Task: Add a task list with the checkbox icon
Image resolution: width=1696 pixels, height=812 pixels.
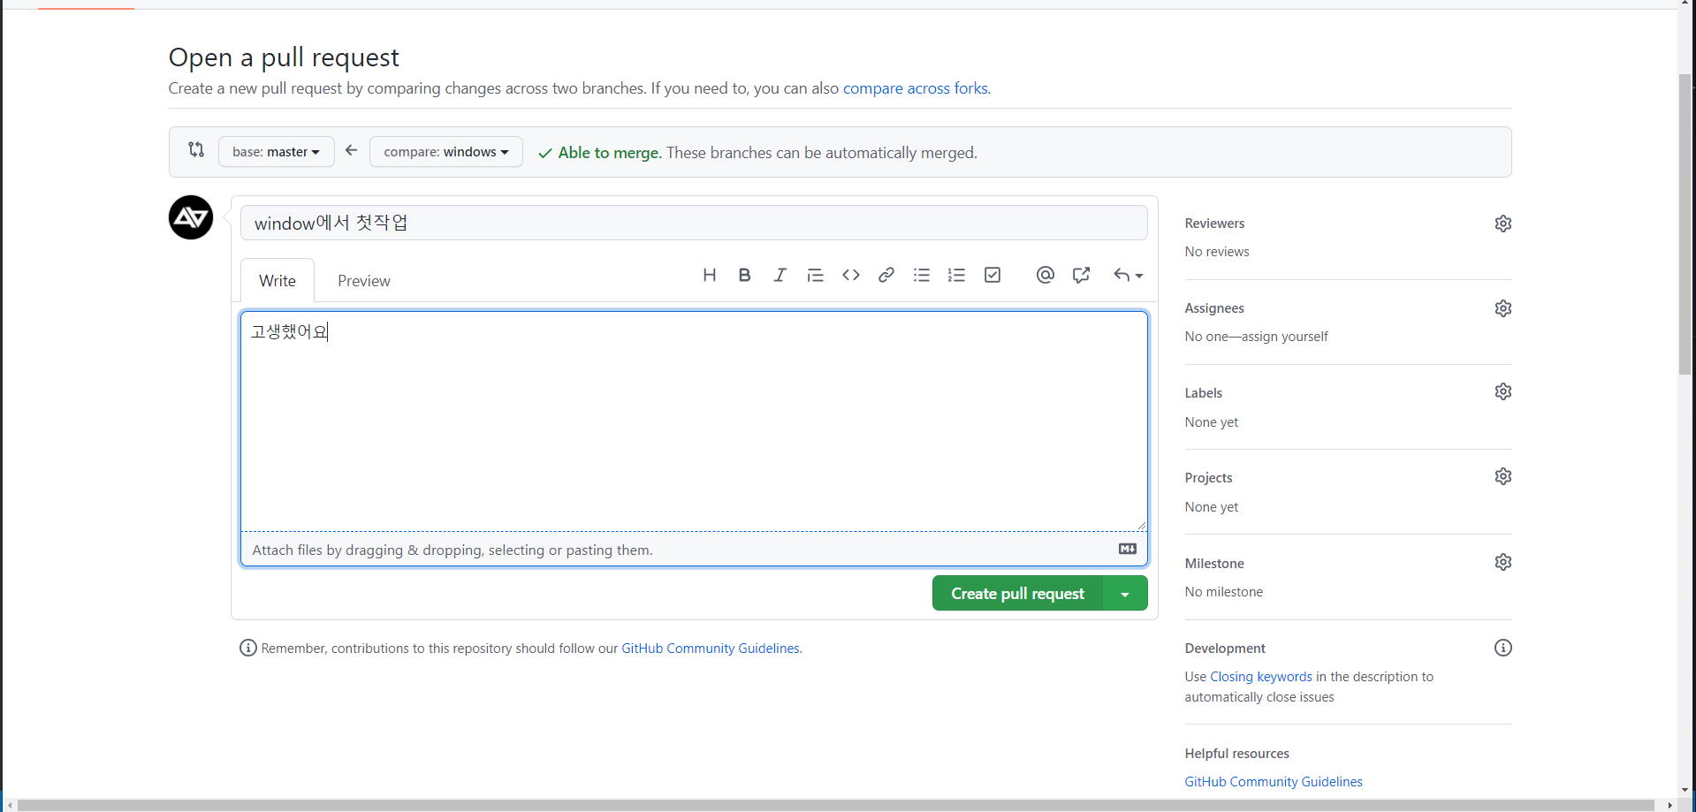Action: coord(992,275)
